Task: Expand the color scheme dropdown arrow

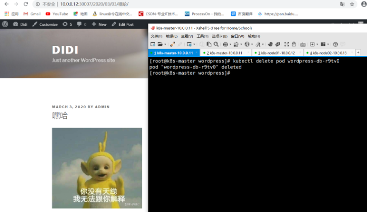Action: (x=241, y=44)
